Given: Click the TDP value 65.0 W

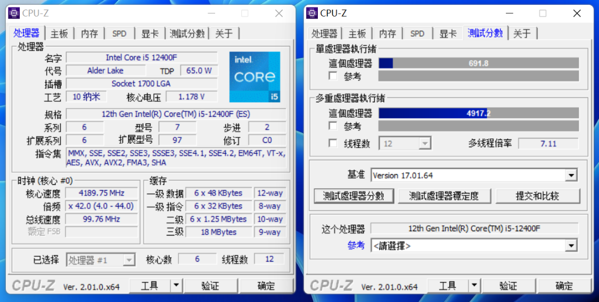Looking at the screenshot, I should pyautogui.click(x=199, y=70).
